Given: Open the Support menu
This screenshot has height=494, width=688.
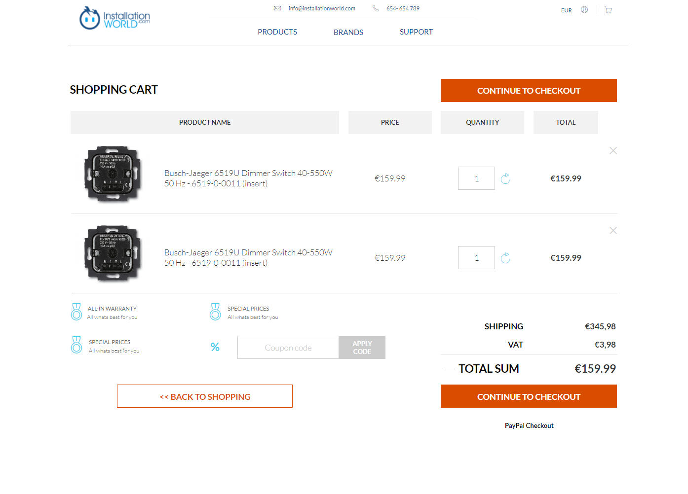Looking at the screenshot, I should click(x=416, y=32).
